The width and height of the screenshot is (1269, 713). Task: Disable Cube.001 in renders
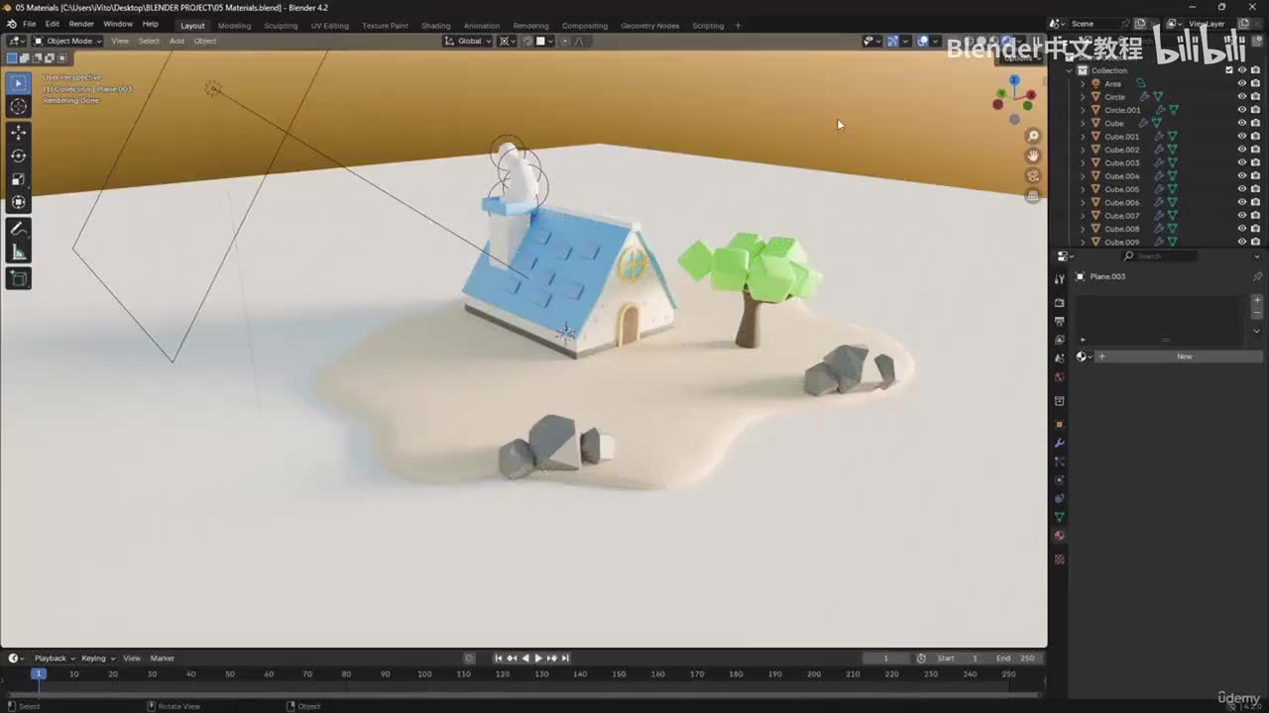[1255, 137]
